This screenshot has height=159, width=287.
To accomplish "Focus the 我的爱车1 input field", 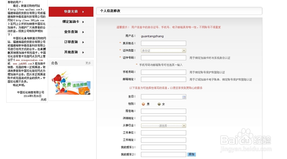I will pyautogui.click(x=164, y=147).
